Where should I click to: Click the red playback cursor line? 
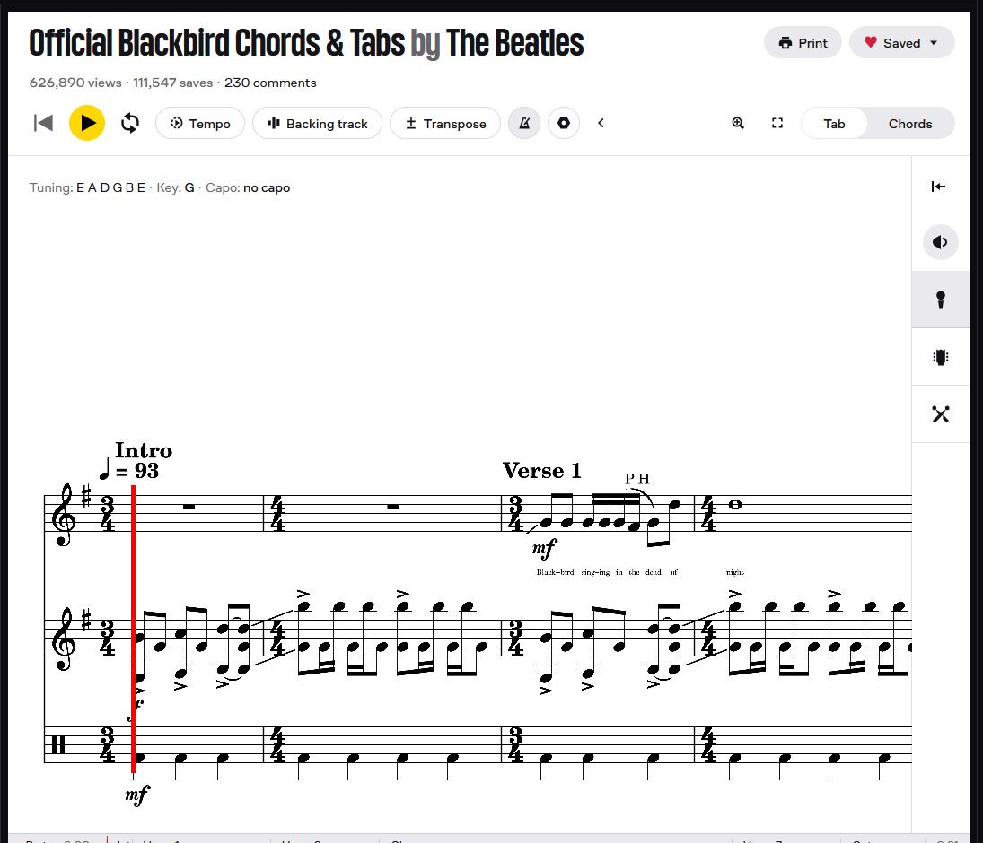coord(133,629)
